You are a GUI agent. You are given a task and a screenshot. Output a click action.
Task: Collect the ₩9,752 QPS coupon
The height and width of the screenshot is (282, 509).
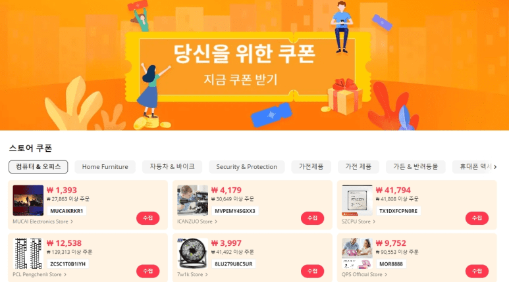pyautogui.click(x=477, y=271)
